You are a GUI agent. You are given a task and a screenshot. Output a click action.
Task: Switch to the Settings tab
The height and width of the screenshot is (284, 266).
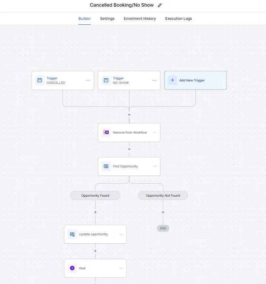(107, 18)
